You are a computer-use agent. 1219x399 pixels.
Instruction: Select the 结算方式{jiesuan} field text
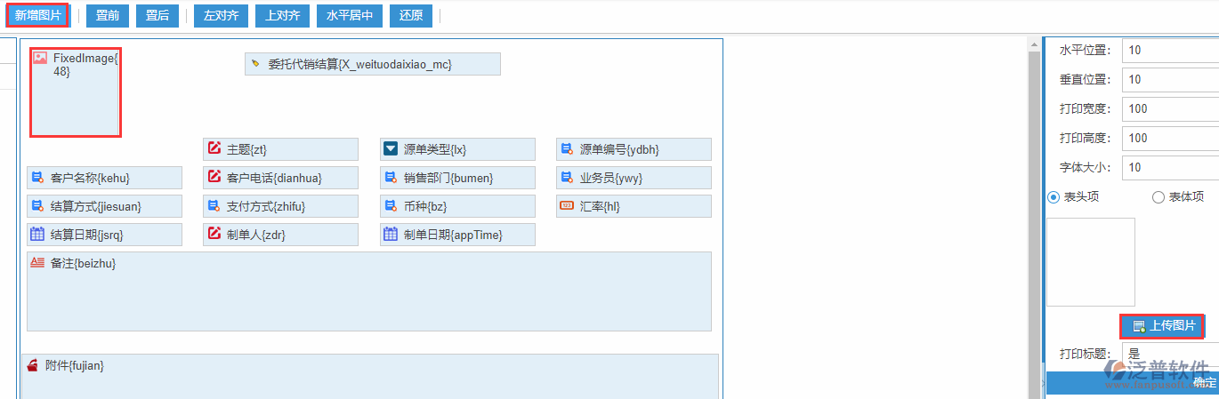coord(96,206)
